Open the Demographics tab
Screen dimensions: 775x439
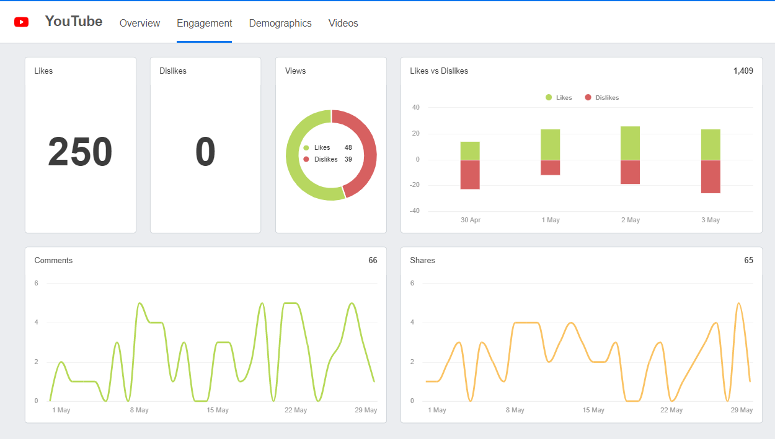(280, 23)
